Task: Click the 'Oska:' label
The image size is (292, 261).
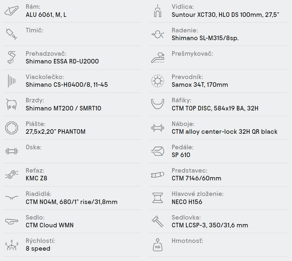Action: pos(34,147)
